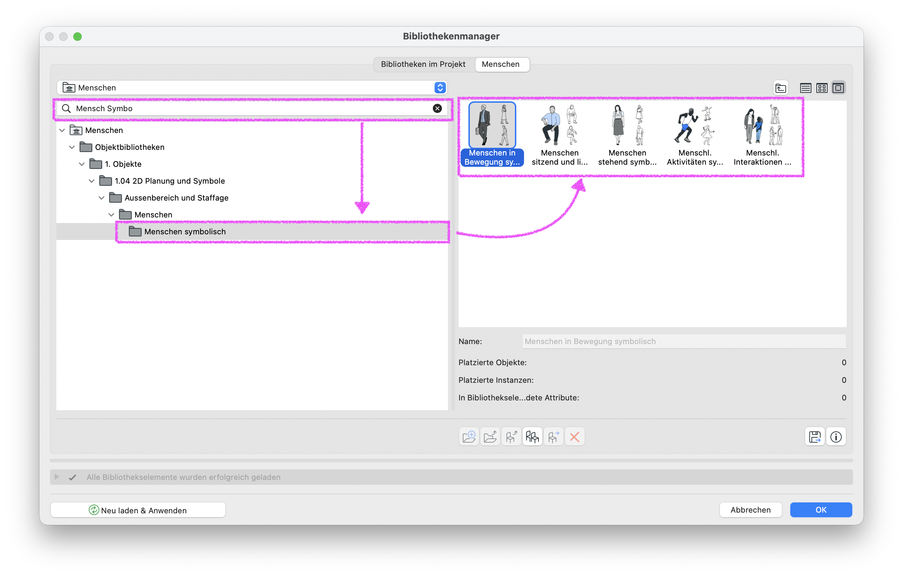Viewport: 903px width, 577px height.
Task: Click the chair with upward arrow icon
Action: (511, 437)
